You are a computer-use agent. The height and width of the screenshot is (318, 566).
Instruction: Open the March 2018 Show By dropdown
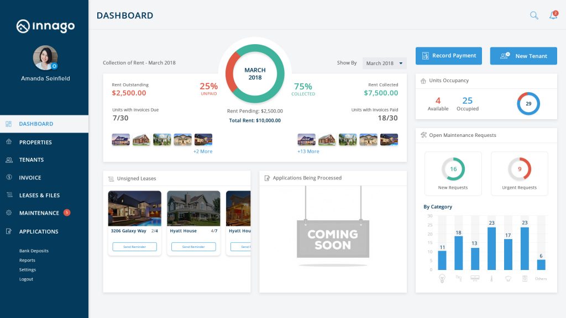point(384,63)
